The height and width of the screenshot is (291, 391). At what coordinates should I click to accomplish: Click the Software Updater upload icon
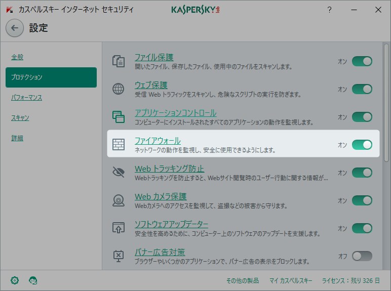click(119, 228)
